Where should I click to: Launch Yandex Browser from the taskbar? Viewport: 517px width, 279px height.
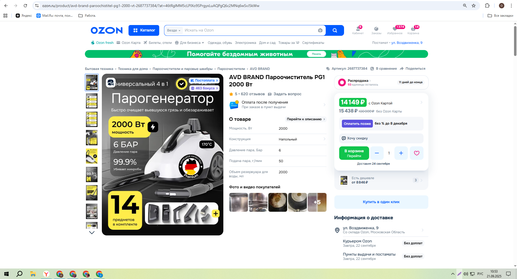click(46, 274)
